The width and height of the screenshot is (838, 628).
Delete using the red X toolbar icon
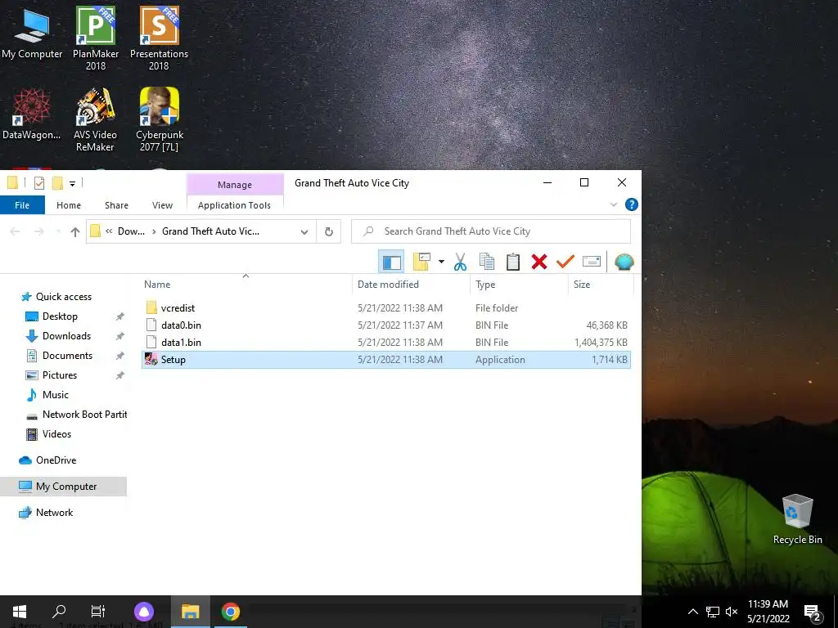pyautogui.click(x=539, y=262)
